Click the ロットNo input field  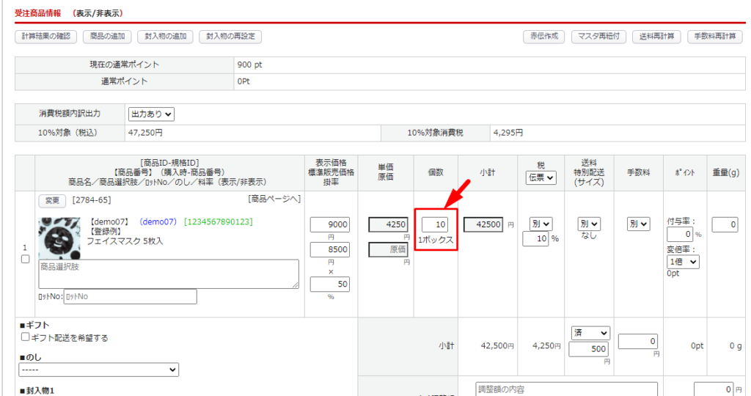coord(130,296)
